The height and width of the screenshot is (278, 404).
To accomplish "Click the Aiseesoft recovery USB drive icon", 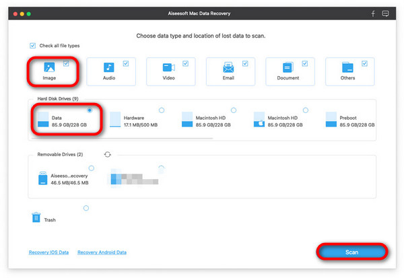I will pos(43,178).
